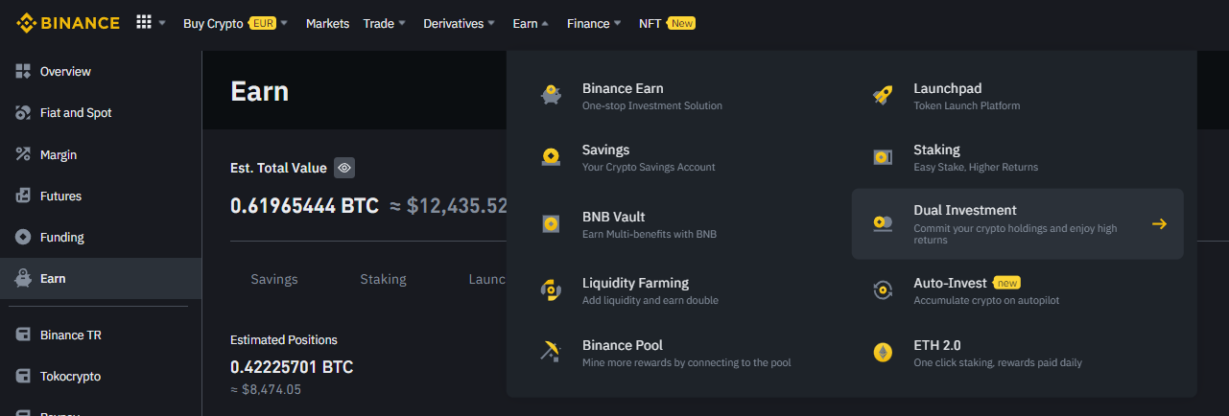The height and width of the screenshot is (416, 1229).
Task: Select Futures in the sidebar
Action: (x=60, y=196)
